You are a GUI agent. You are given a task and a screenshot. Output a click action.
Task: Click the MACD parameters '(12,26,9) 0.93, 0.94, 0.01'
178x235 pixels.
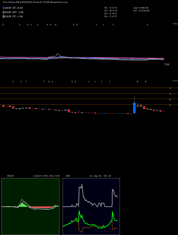tap(46, 176)
